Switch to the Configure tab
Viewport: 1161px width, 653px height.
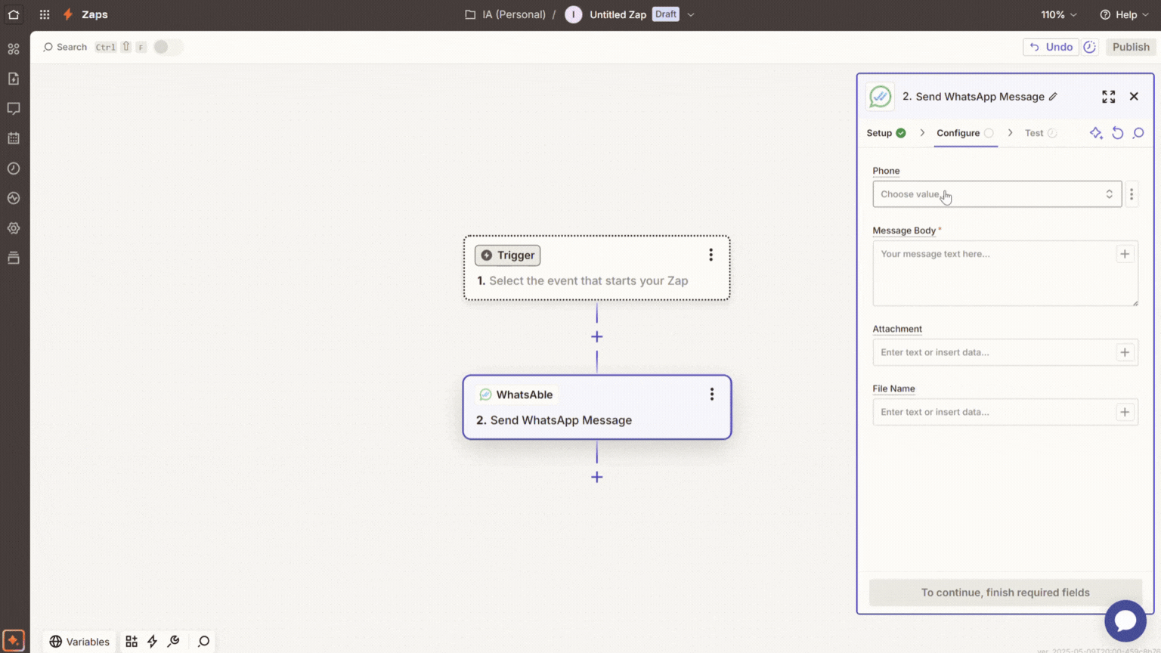click(x=965, y=133)
